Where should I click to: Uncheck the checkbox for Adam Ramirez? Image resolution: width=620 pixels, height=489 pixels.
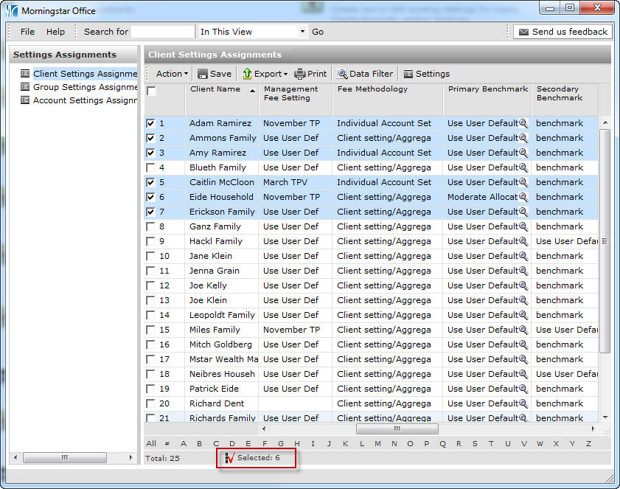pyautogui.click(x=150, y=123)
